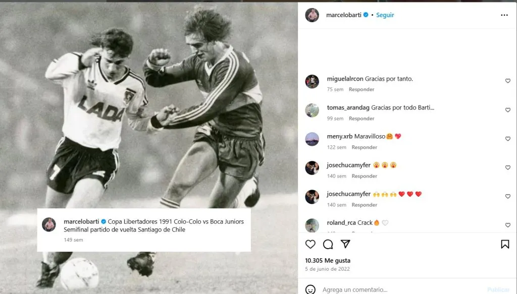Open josechucamyfer's profile avatar

pyautogui.click(x=312, y=168)
